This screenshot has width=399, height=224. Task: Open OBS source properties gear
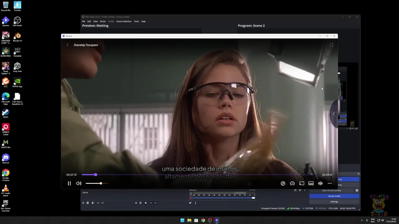coord(146,203)
